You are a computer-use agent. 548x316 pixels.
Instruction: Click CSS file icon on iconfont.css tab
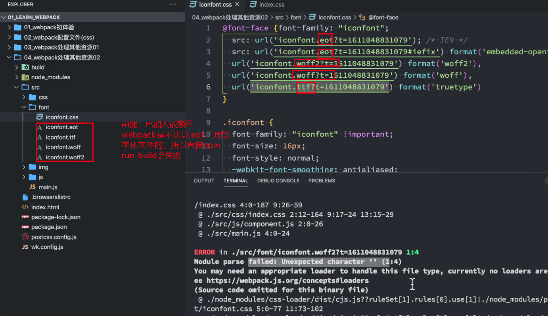coord(193,4)
